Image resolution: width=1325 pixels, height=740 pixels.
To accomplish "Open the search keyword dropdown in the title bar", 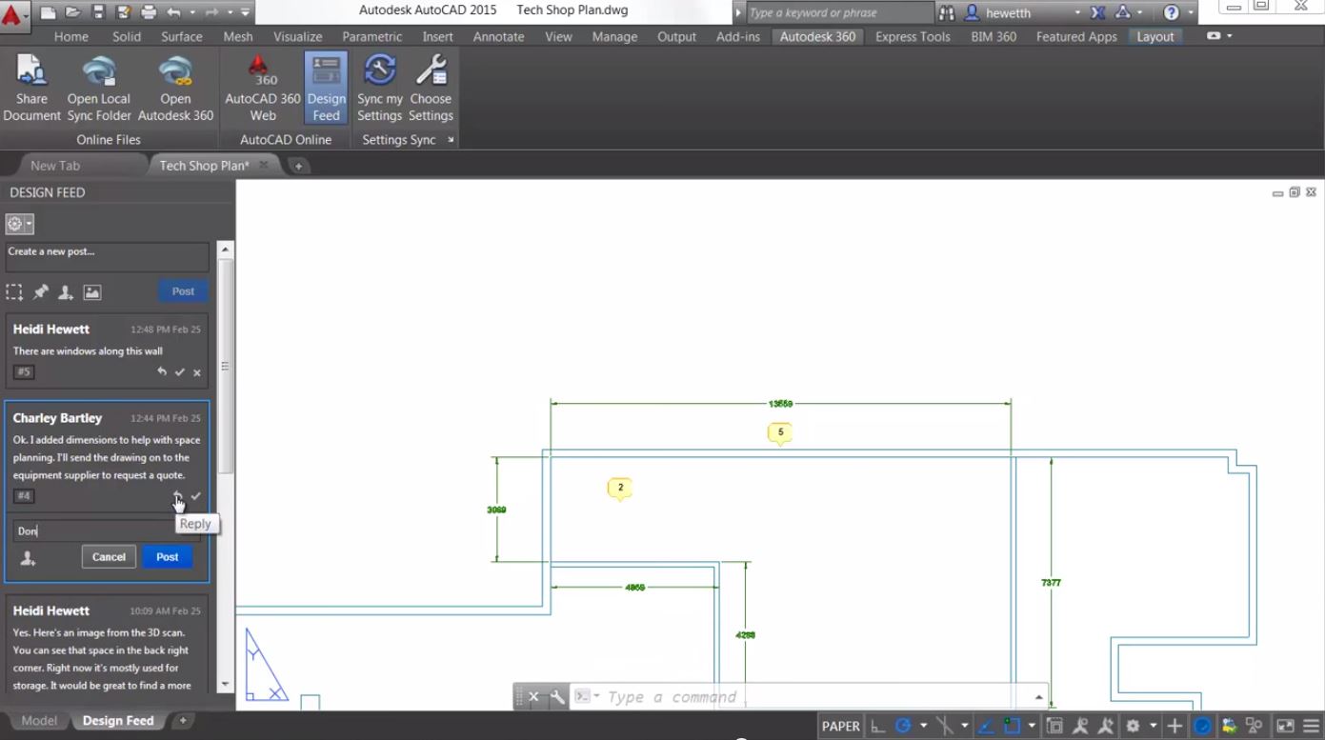I will point(740,12).
